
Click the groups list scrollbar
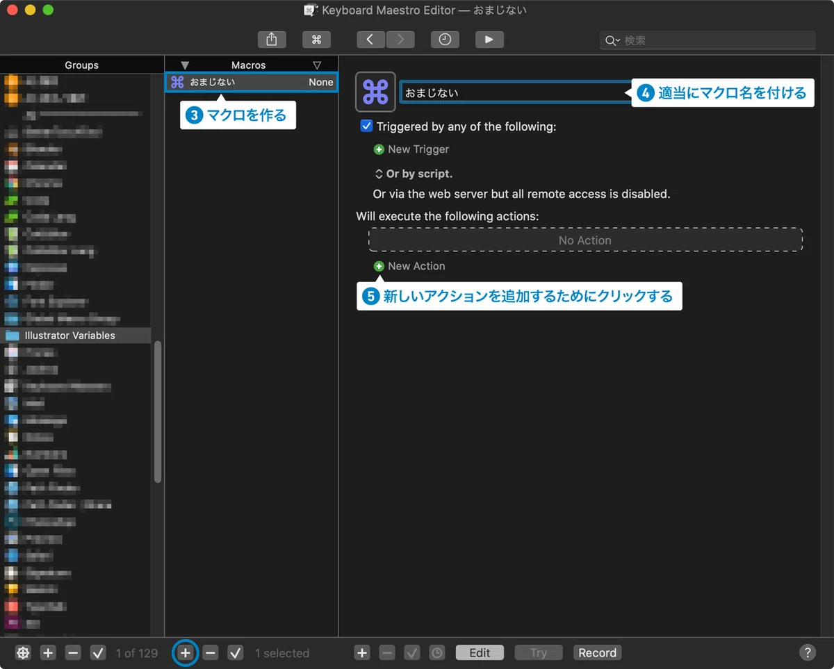pos(158,411)
